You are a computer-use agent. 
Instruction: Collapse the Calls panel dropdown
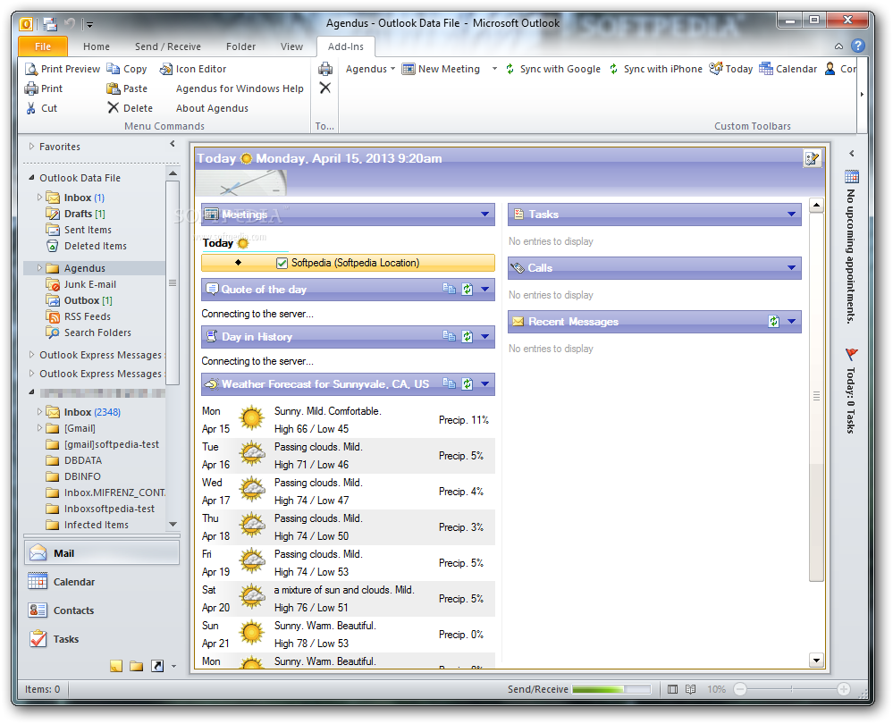click(x=791, y=268)
